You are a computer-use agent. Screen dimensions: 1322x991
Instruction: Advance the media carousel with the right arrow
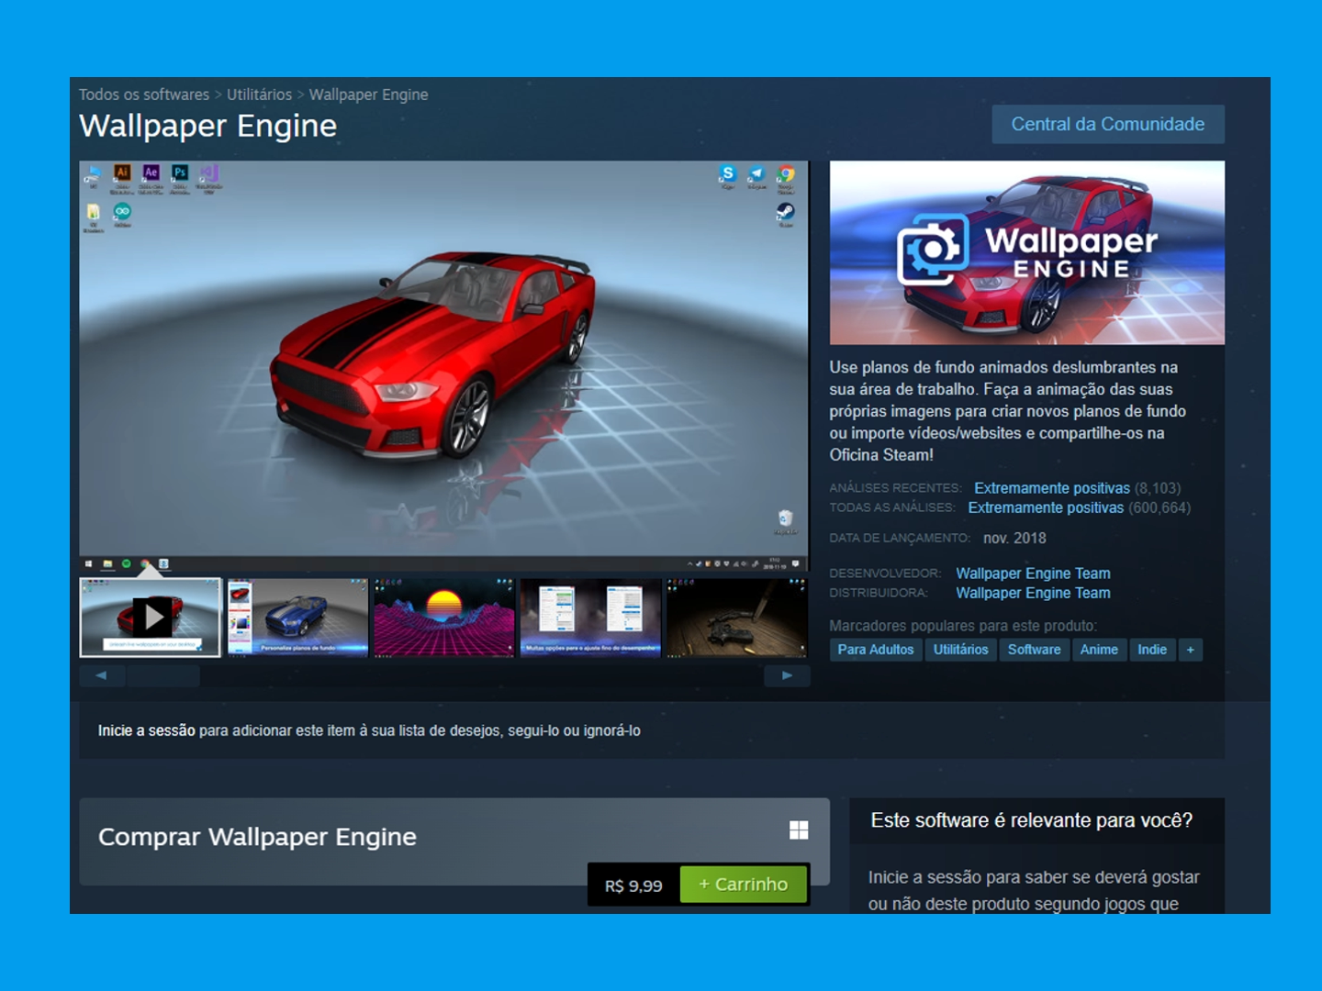tap(789, 674)
